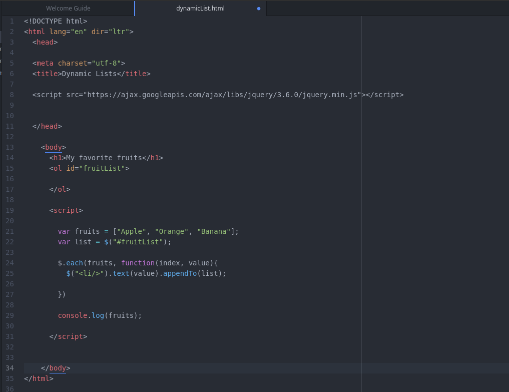Click the "My favorite fruits" heading text

coord(104,158)
